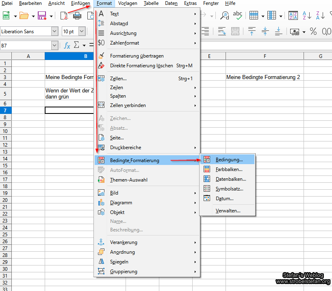Apply percent number format
This screenshot has width=332, height=291.
point(314,31)
